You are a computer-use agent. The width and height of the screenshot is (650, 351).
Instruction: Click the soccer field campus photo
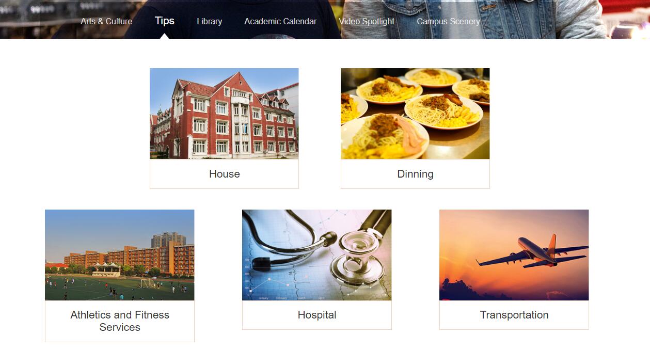[120, 255]
